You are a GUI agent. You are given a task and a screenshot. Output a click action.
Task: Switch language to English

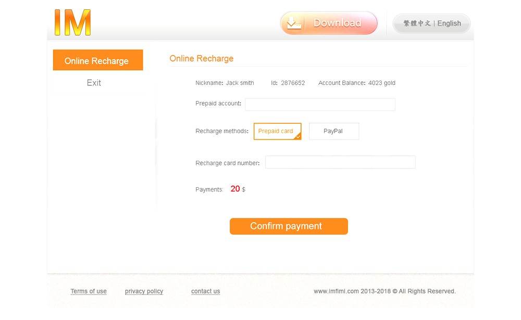(x=449, y=23)
